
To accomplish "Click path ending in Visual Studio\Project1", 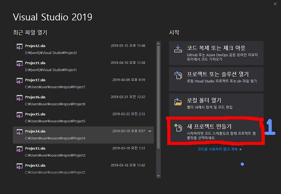I will click(x=51, y=70).
